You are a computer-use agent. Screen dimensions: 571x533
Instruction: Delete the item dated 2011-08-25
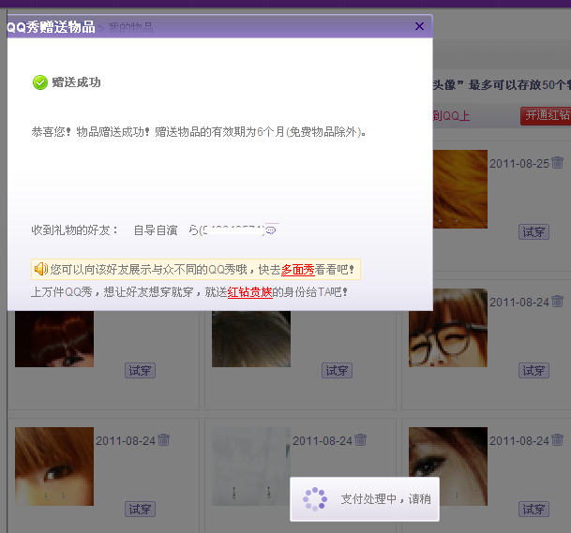557,162
